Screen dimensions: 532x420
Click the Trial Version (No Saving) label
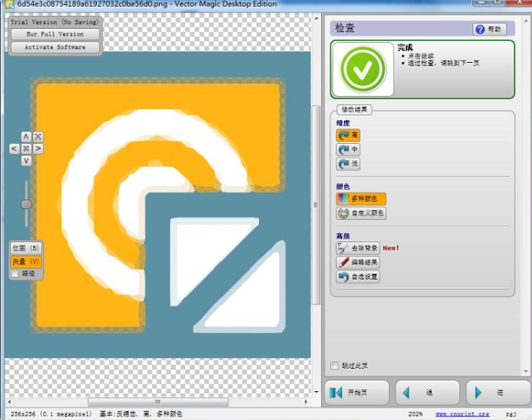pos(55,22)
